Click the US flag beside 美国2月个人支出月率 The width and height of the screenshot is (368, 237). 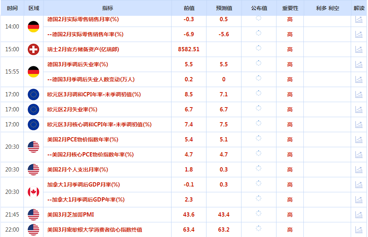pos(33,170)
